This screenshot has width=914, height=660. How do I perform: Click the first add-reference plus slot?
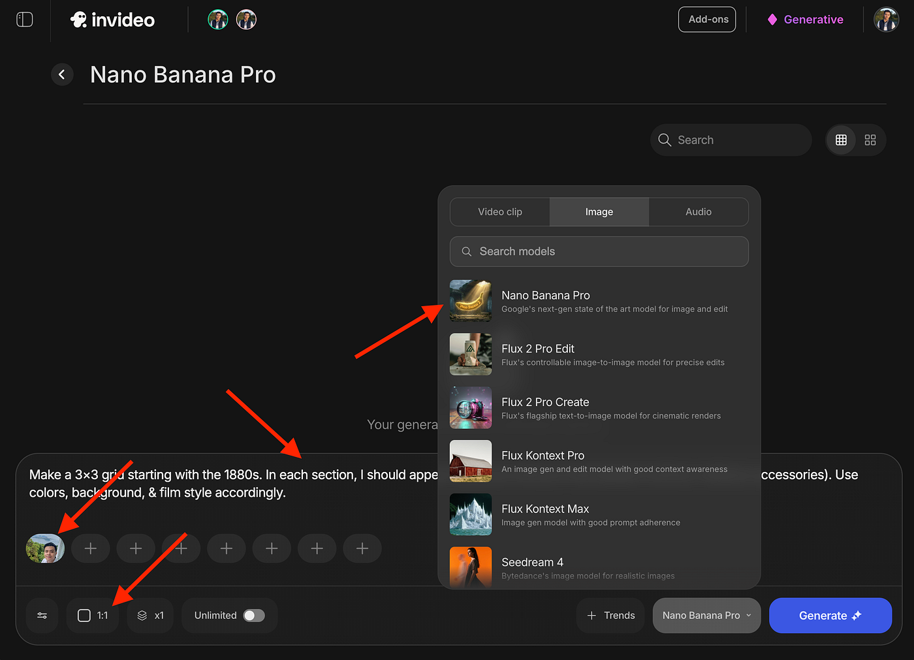(x=91, y=548)
